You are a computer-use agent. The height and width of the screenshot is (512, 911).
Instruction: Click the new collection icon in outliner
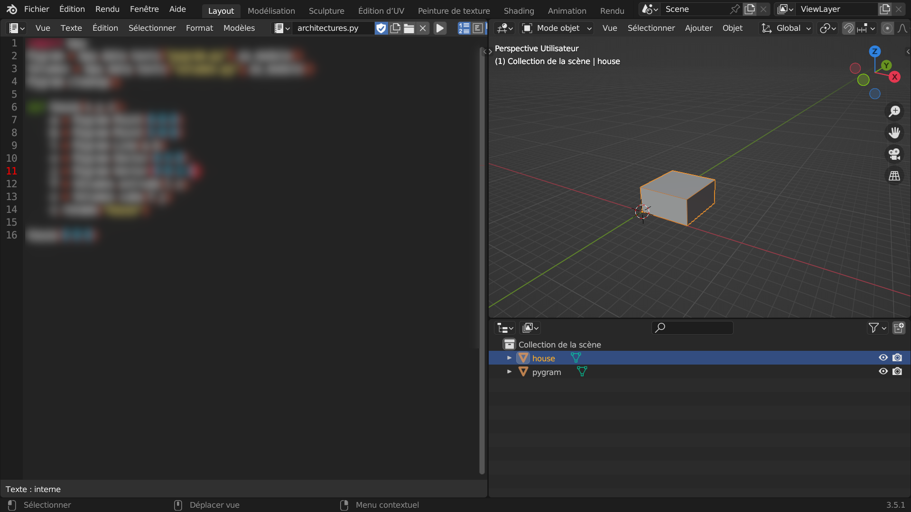pos(899,328)
